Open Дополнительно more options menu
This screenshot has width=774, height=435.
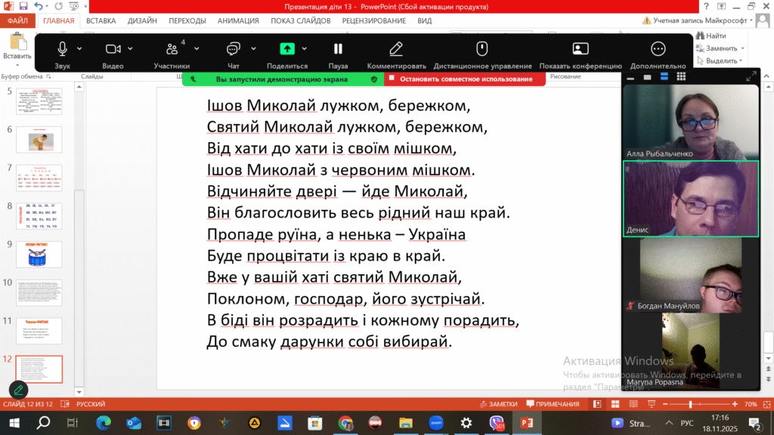[658, 49]
